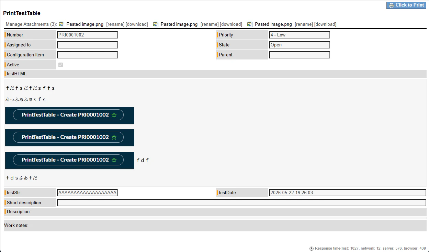Click the Number field showing PRI0001002
429x252 pixels.
88,35
